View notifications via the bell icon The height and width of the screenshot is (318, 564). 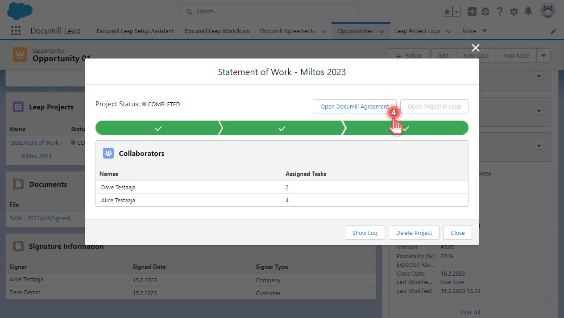coord(528,11)
